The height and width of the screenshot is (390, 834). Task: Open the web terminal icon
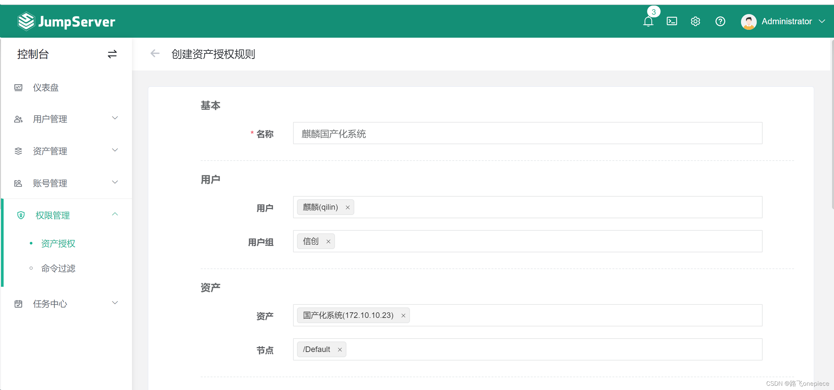(672, 21)
